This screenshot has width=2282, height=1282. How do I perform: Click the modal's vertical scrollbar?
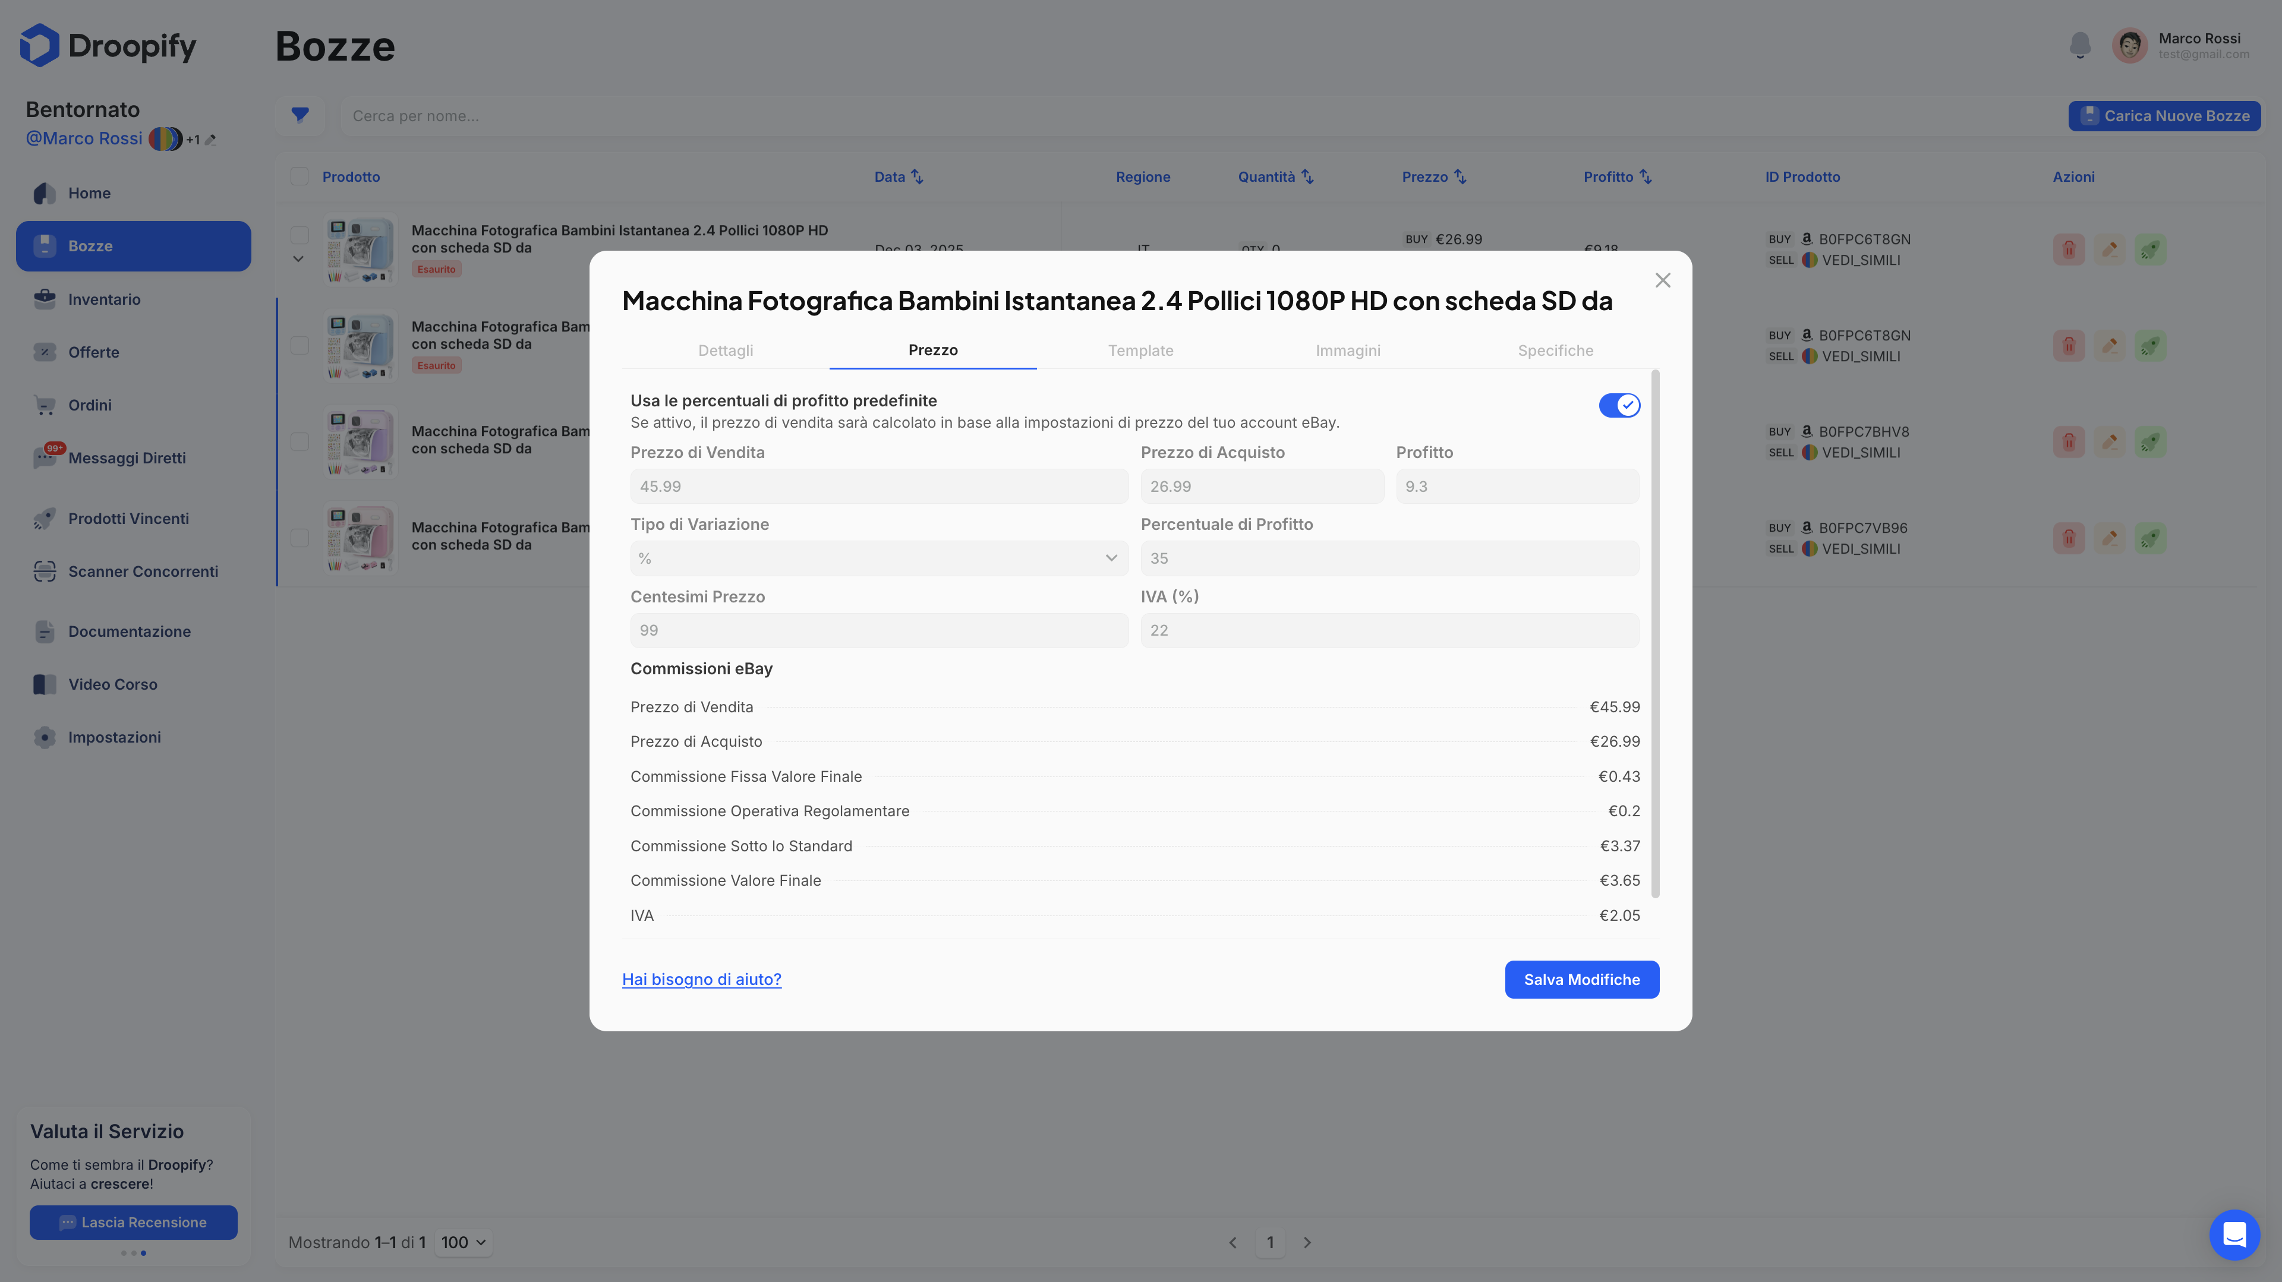1655,633
